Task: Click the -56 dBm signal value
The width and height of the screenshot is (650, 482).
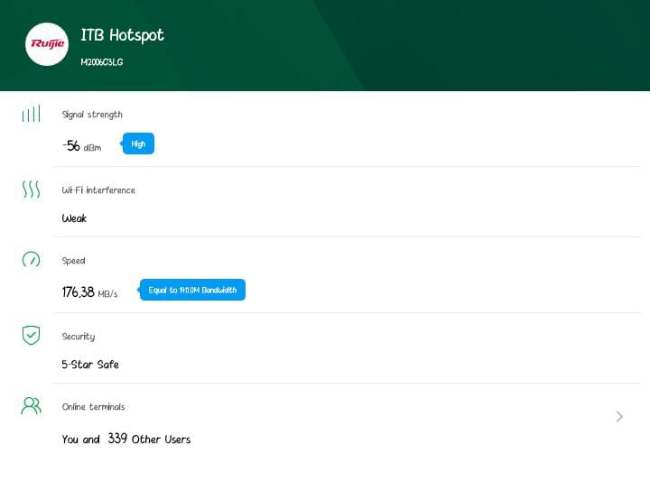Action: (81, 145)
